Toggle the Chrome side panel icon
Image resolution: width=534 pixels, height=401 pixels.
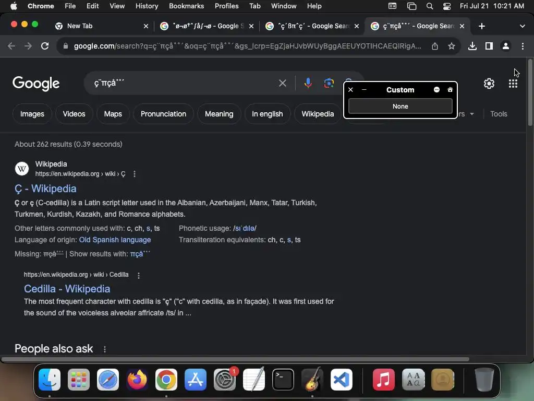coord(489,46)
